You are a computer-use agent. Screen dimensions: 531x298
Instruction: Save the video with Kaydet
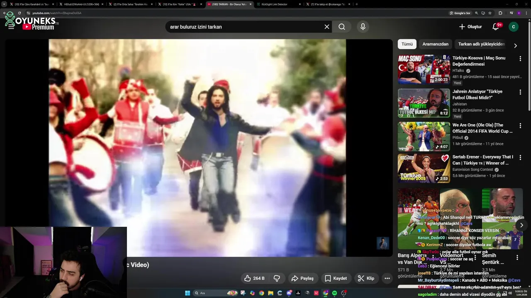click(x=336, y=279)
